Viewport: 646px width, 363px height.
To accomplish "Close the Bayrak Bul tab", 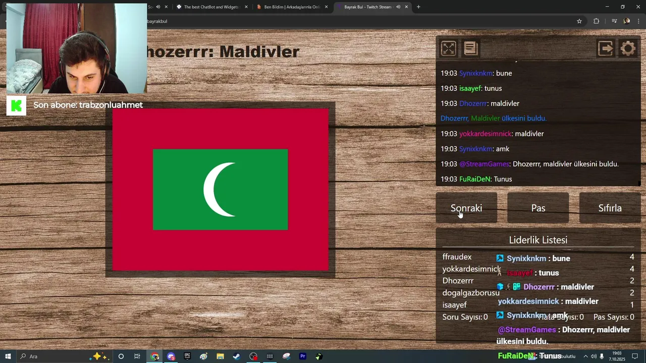I will (406, 7).
